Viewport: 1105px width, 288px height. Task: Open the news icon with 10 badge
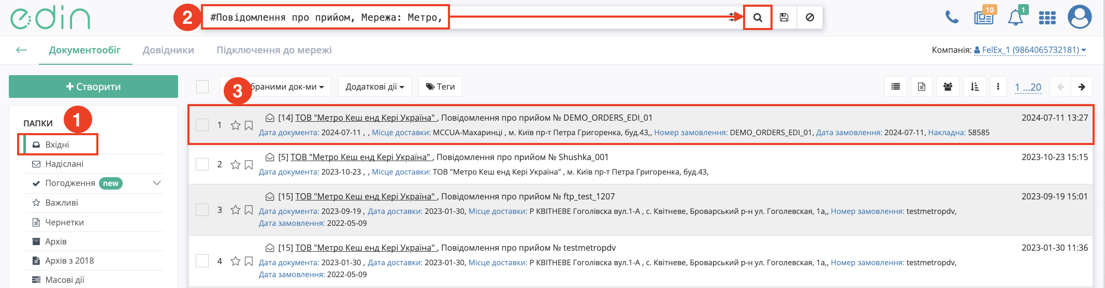[x=984, y=17]
